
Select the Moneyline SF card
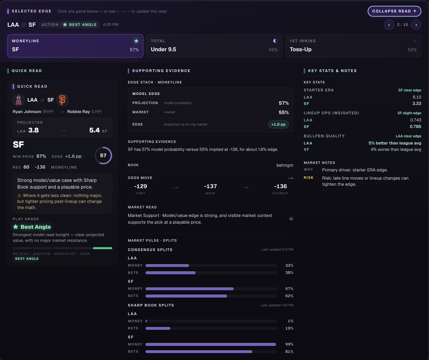pyautogui.click(x=75, y=46)
